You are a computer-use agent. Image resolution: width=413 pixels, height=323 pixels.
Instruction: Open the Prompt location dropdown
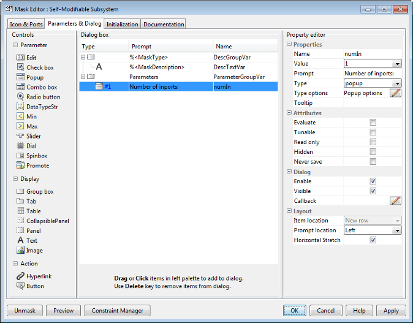click(x=373, y=230)
